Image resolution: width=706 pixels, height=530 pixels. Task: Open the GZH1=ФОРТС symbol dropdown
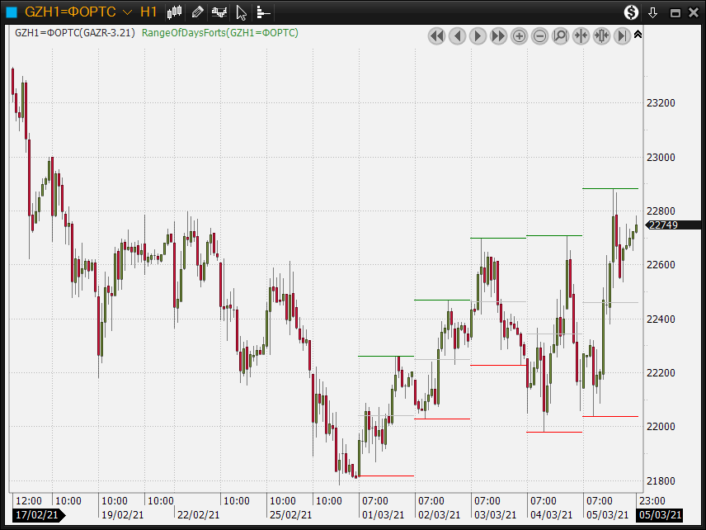pos(126,12)
